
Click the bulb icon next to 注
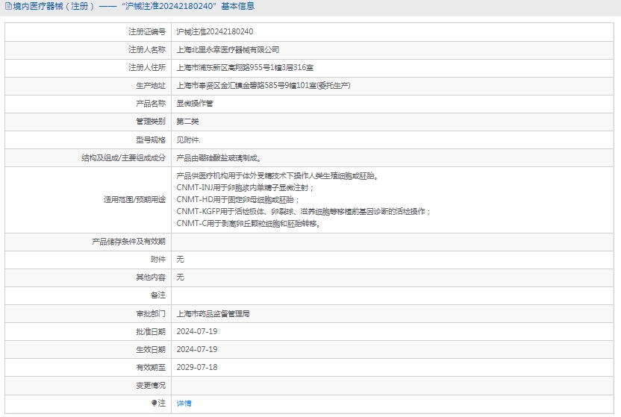(155, 404)
